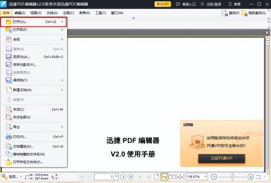Click the 立即开通VIP button
This screenshot has height=183, width=271.
[x=221, y=158]
